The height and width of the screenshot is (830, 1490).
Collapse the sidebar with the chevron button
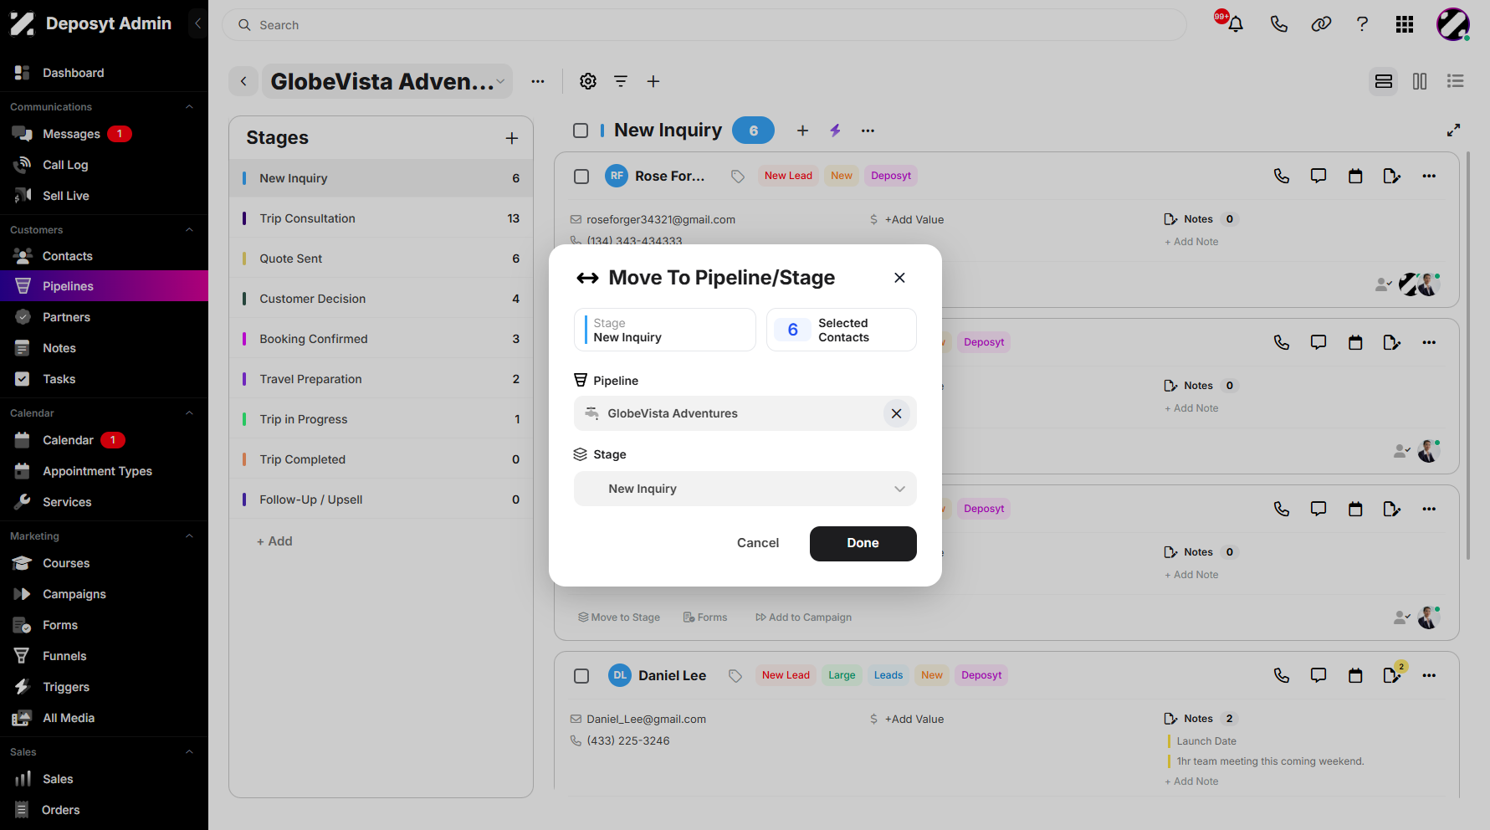coord(197,23)
